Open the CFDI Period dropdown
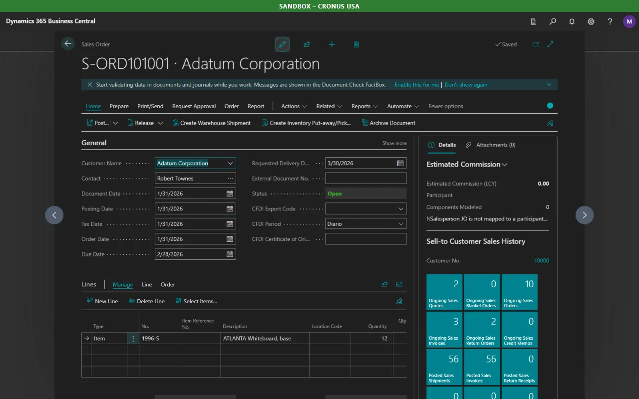This screenshot has height=399, width=639. coord(401,224)
